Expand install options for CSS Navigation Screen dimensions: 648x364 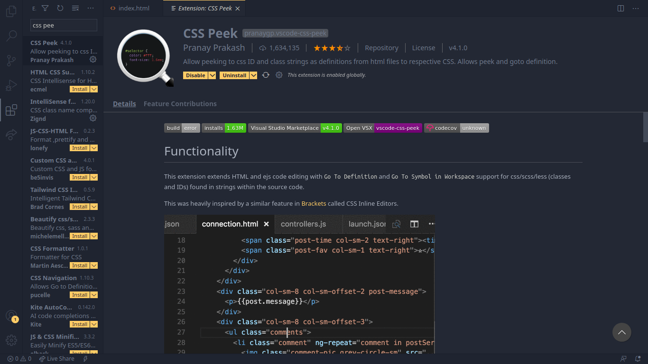(x=94, y=295)
